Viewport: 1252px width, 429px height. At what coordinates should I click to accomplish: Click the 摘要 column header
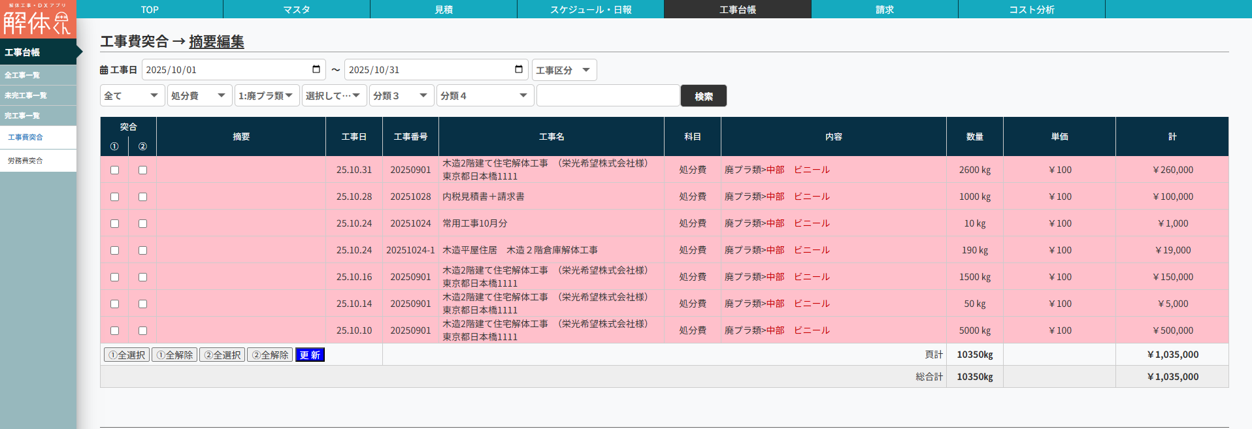point(241,136)
